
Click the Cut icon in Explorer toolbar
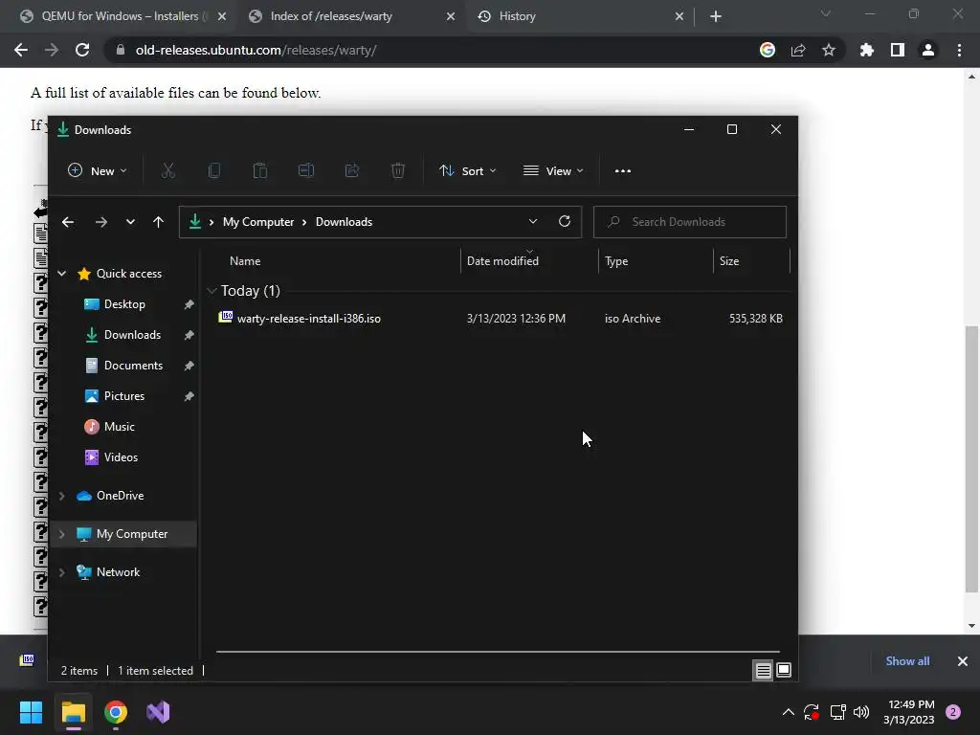tap(168, 170)
